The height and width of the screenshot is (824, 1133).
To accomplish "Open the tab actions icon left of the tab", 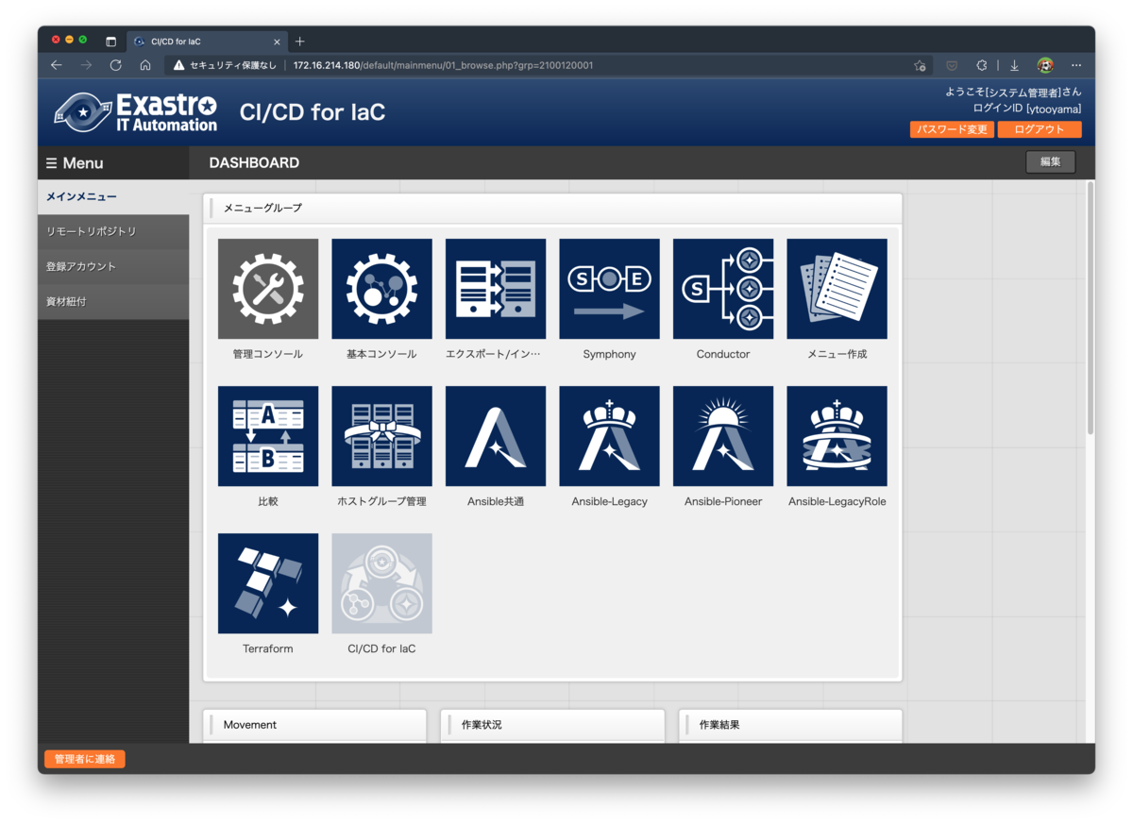I will pos(110,42).
